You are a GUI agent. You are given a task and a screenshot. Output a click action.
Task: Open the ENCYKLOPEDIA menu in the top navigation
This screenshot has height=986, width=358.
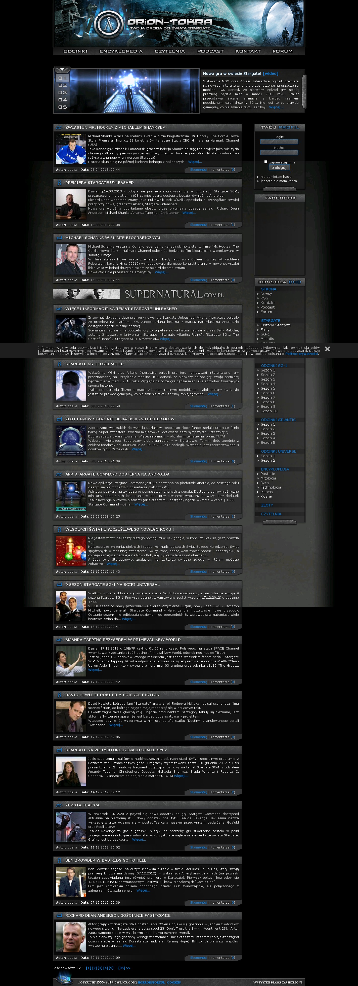click(121, 51)
